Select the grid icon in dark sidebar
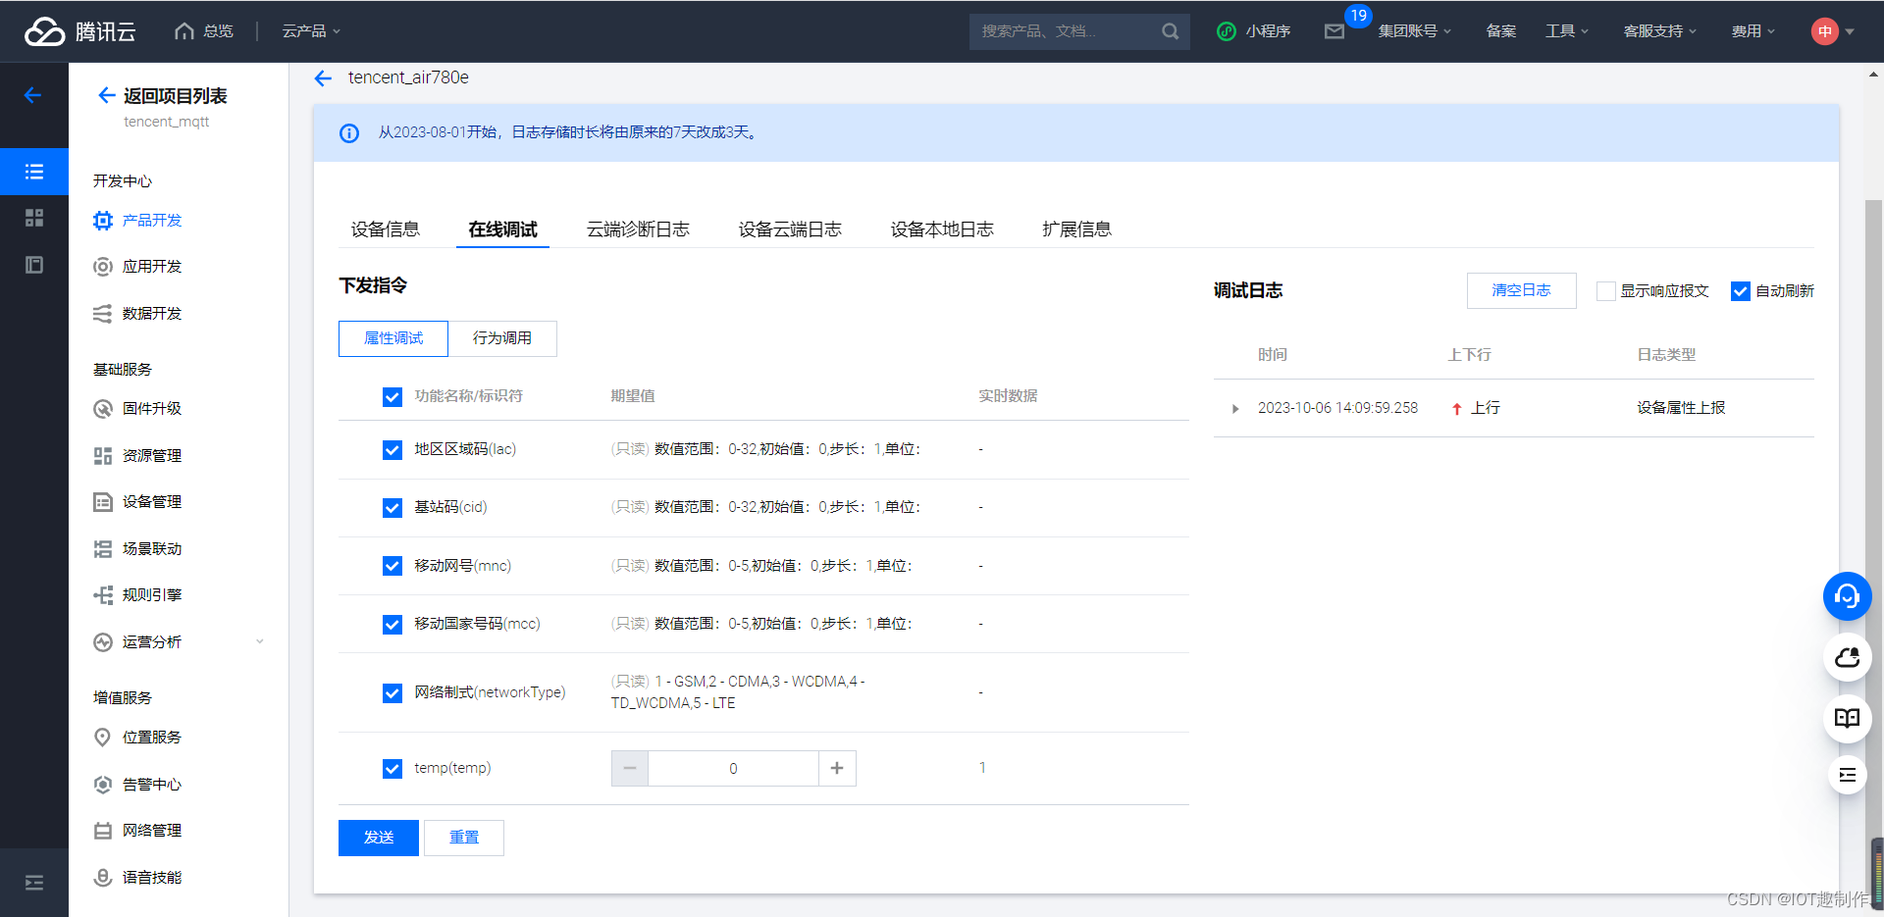This screenshot has height=917, width=1884. [x=34, y=218]
